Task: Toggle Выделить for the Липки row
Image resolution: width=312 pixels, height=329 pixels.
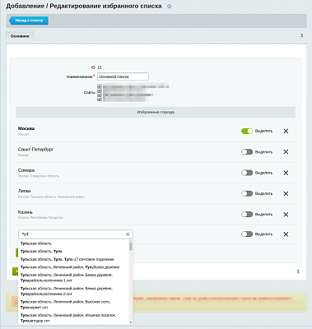Action: pos(247,193)
